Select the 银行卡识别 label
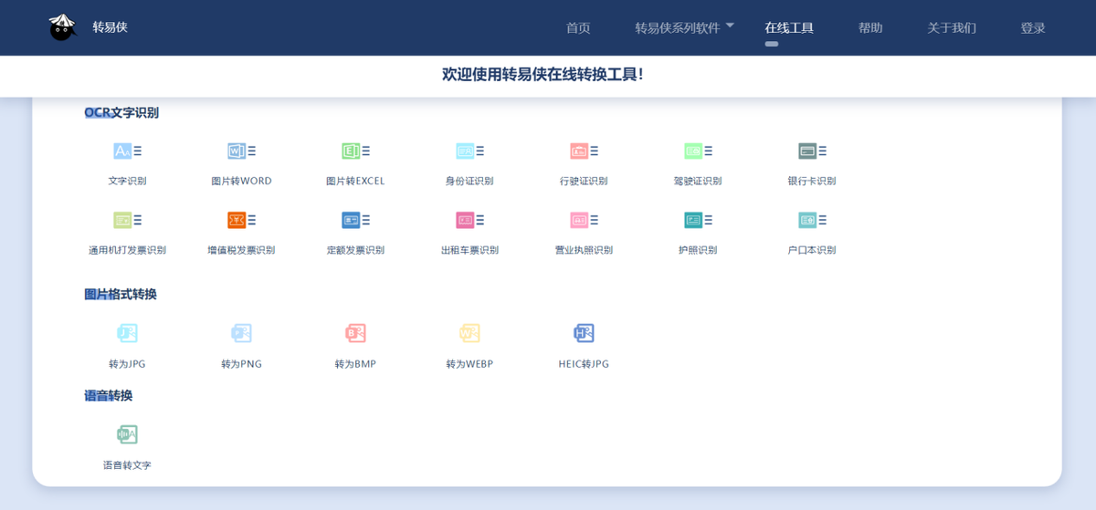This screenshot has height=510, width=1096. pos(812,181)
